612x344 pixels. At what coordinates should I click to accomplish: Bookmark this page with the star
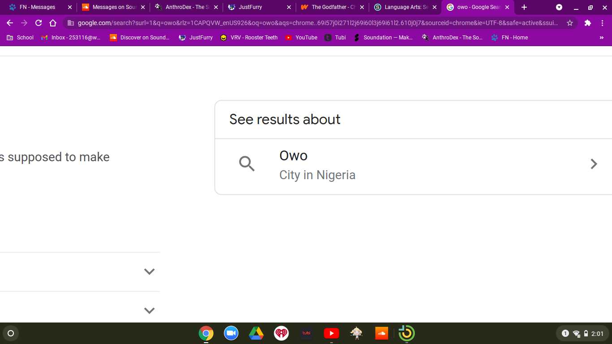(570, 23)
